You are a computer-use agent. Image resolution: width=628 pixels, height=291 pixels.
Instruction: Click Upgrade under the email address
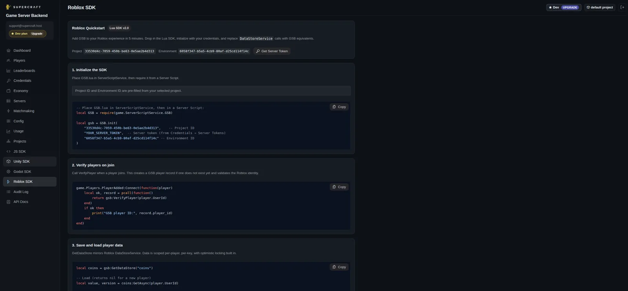[x=37, y=33]
